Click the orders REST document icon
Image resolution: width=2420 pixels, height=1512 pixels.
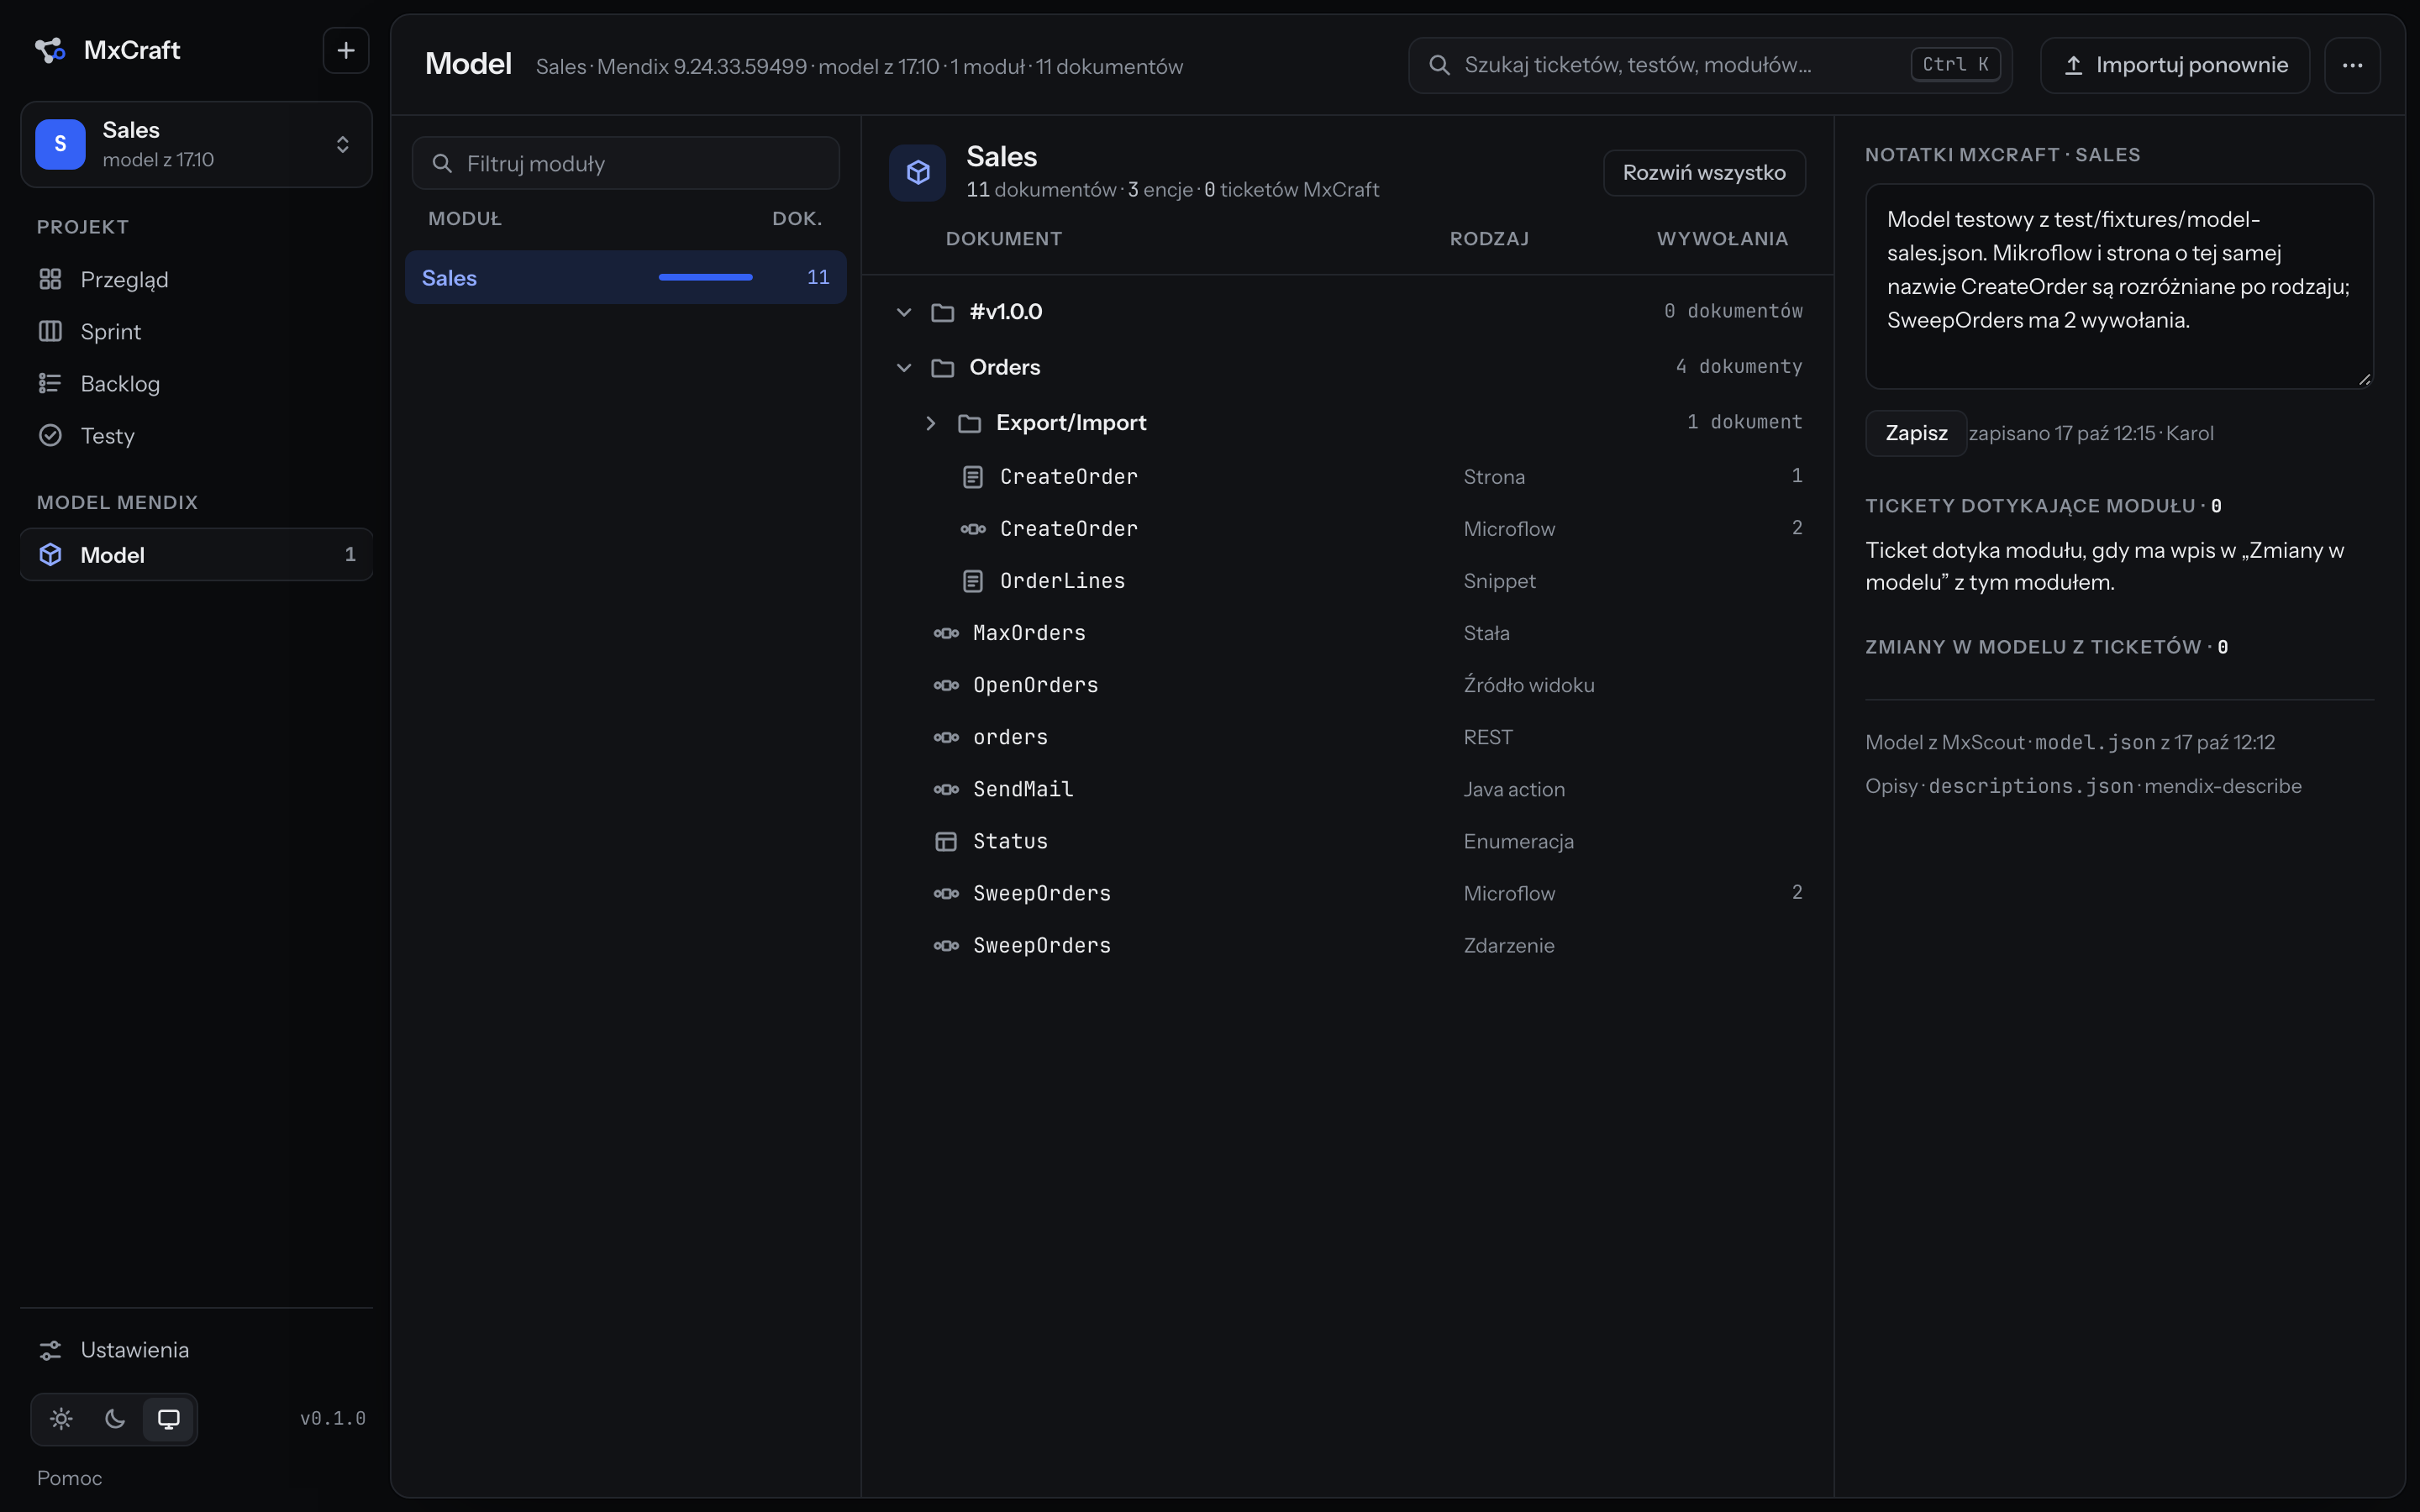pos(945,737)
